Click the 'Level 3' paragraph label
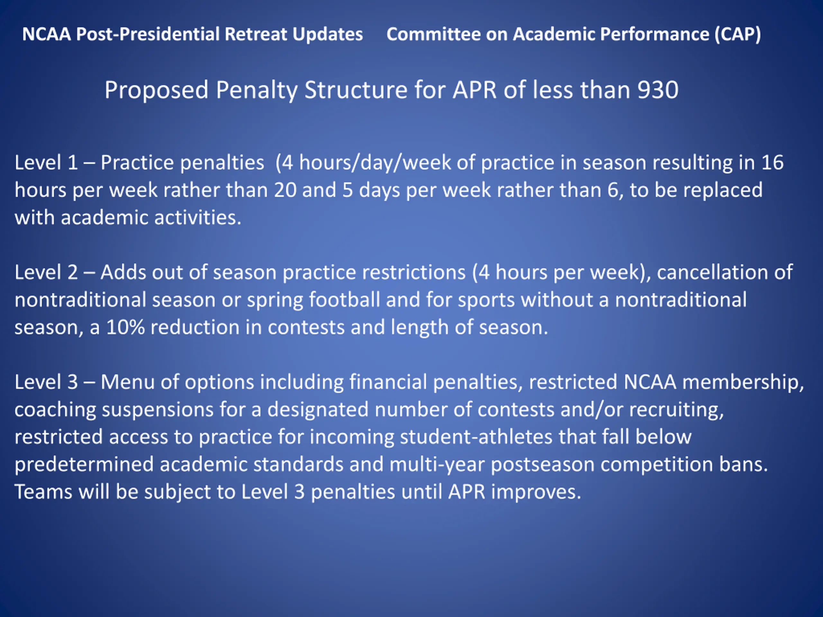 tap(46, 382)
